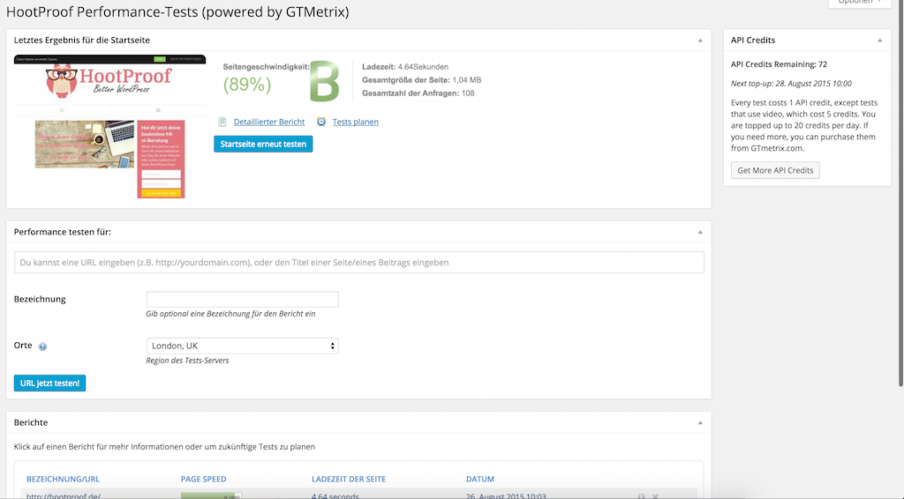Focus the URL input field
The width and height of the screenshot is (904, 499).
[x=358, y=263]
